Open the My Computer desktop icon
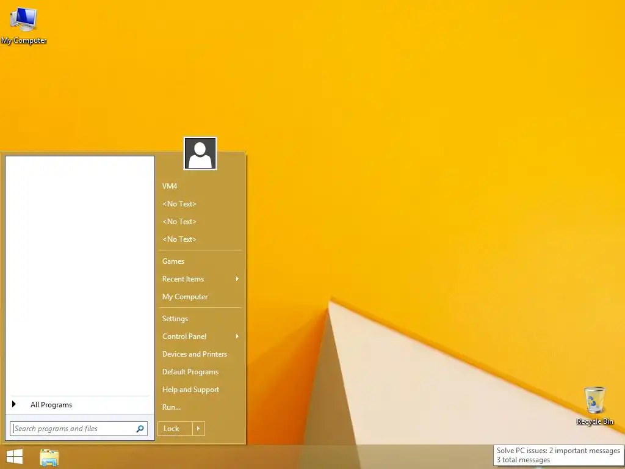This screenshot has height=469, width=625. coord(24,25)
